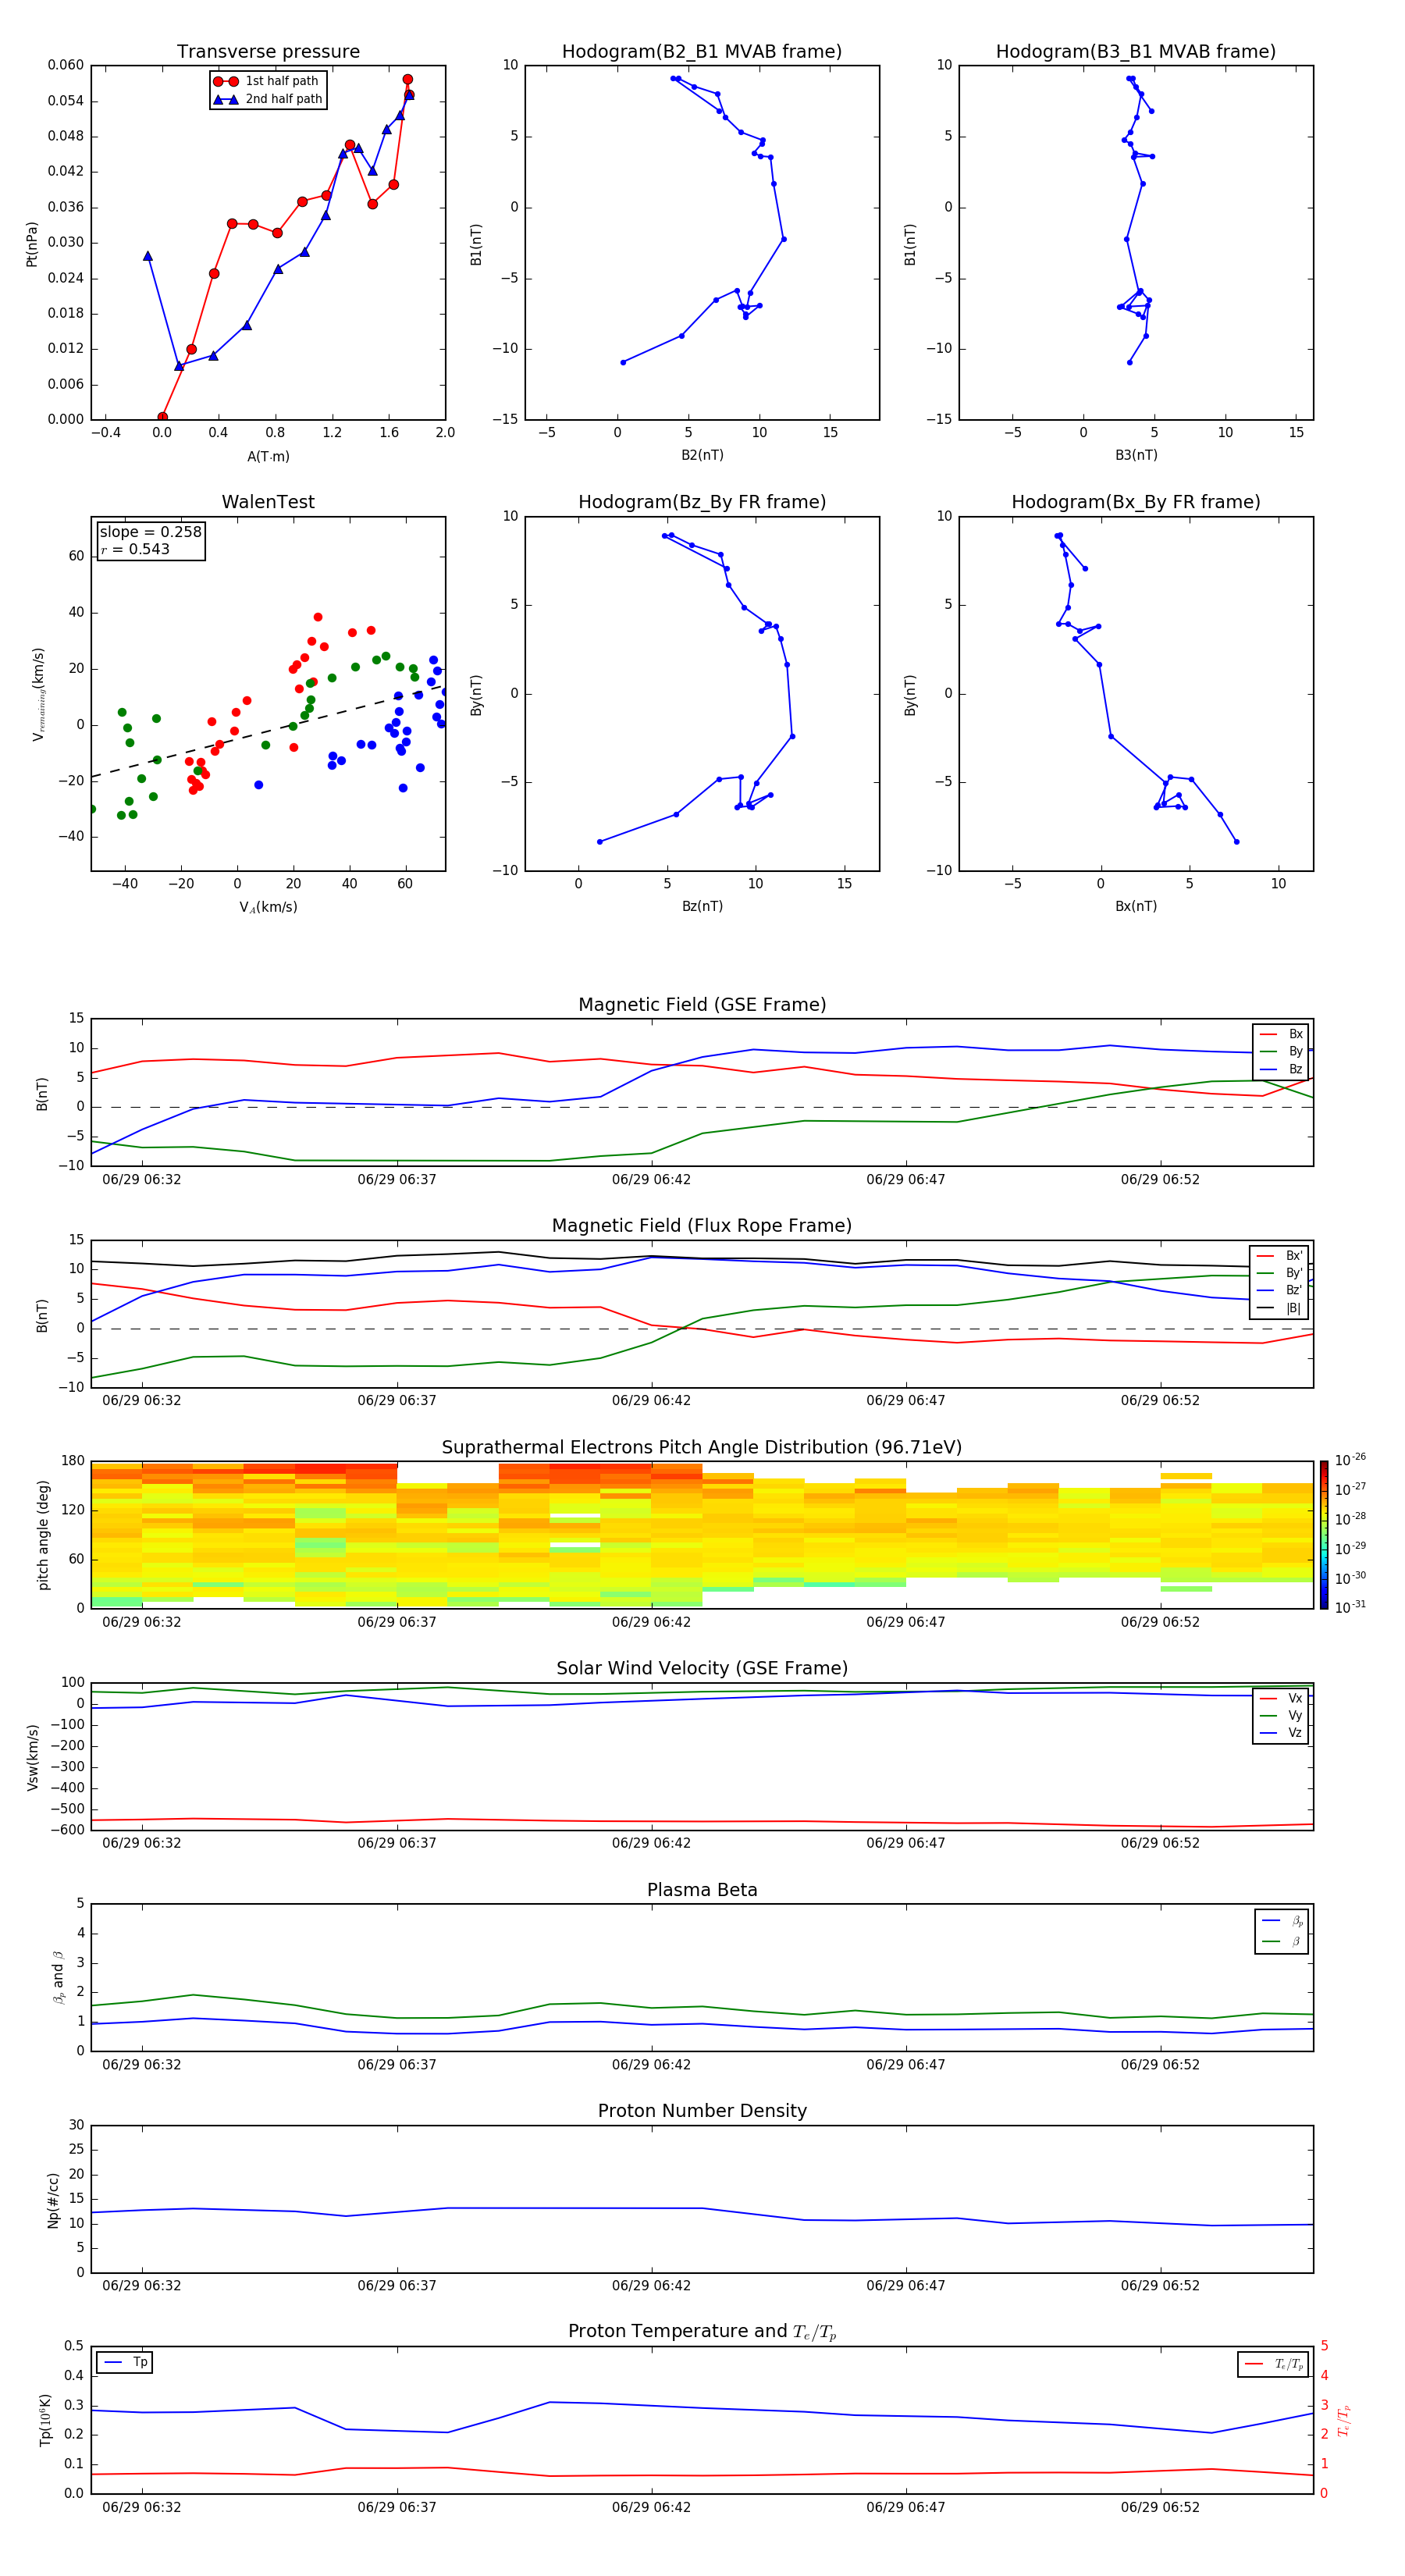Viewport: 1405px width, 2576px height.
Task: Click the 10^-31 colorbar tick label
Action: click(1350, 1607)
